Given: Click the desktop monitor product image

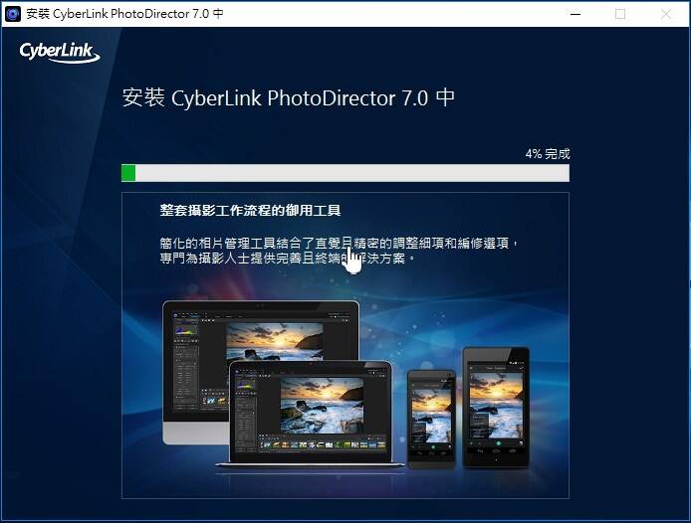Looking at the screenshot, I should (261, 373).
